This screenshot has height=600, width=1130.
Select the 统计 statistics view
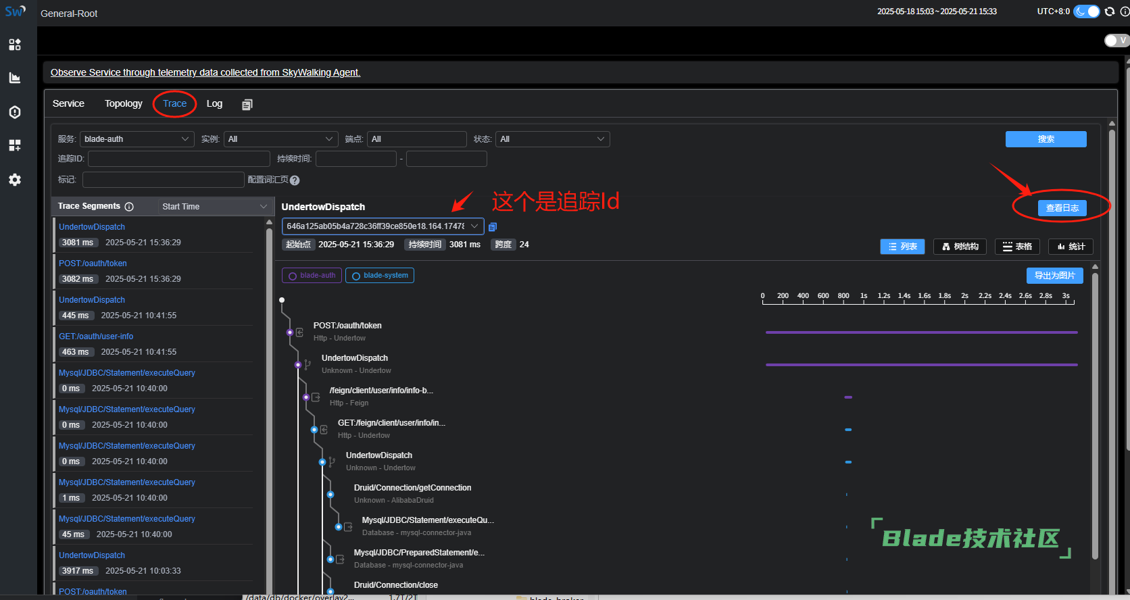pyautogui.click(x=1071, y=247)
